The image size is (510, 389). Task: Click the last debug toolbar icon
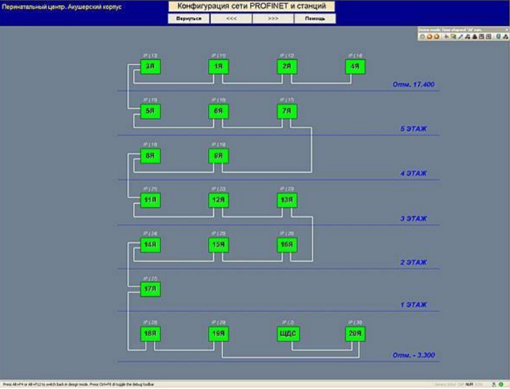[505, 37]
